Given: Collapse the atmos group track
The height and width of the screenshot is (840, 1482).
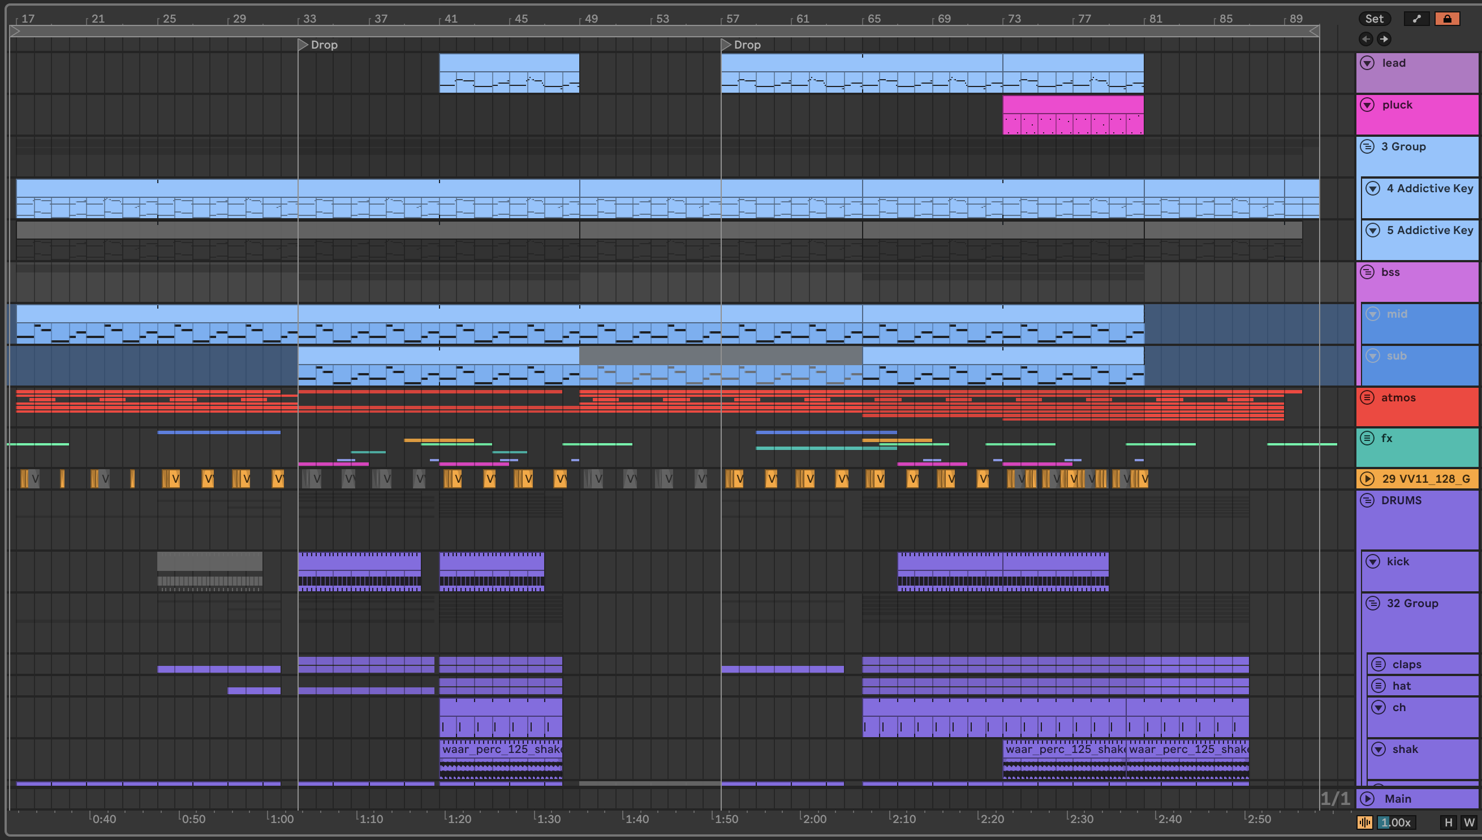Looking at the screenshot, I should (1367, 397).
